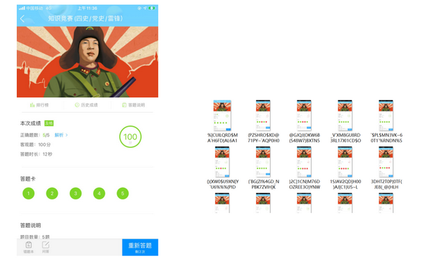Open the 历史成绩 history tab
This screenshot has height=268, width=423.
pyautogui.click(x=86, y=105)
